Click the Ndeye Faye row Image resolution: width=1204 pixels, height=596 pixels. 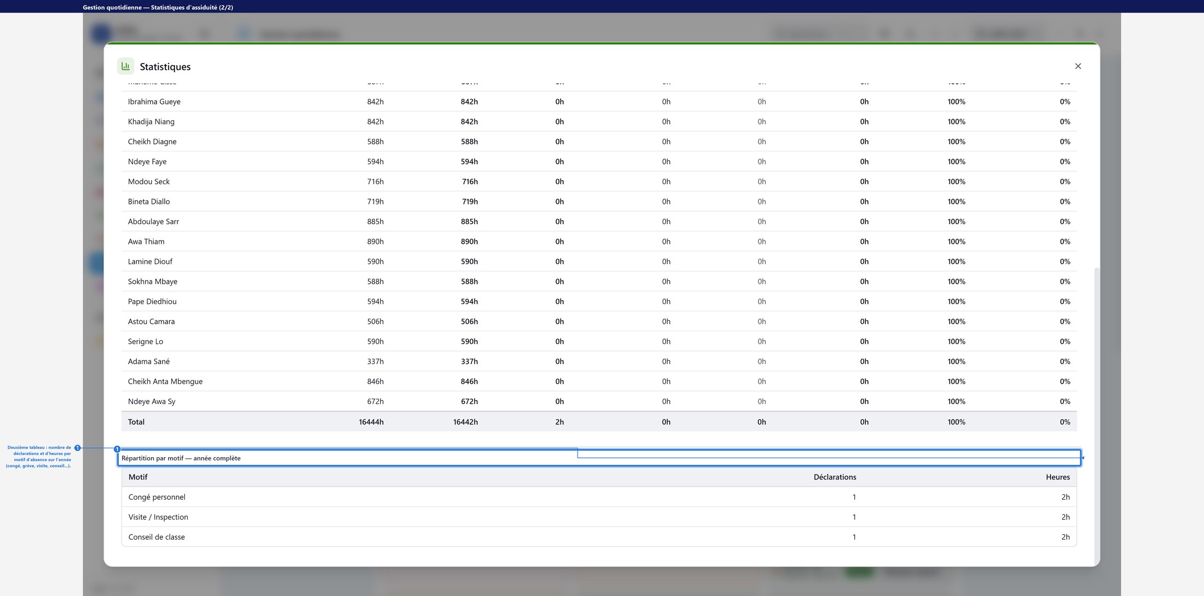click(599, 161)
